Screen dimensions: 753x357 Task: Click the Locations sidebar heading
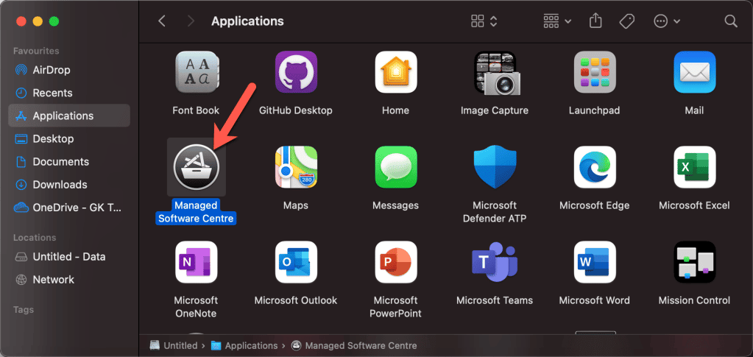(35, 237)
